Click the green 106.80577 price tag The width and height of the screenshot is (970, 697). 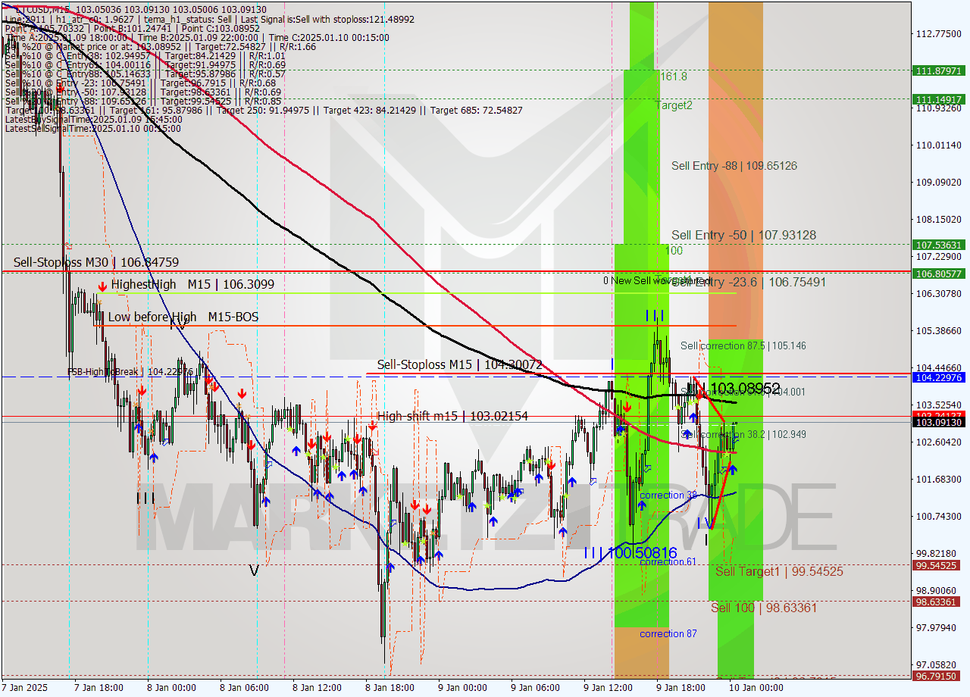[940, 273]
